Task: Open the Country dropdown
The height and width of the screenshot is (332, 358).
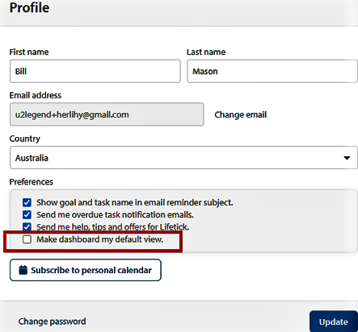Action: 183,158
